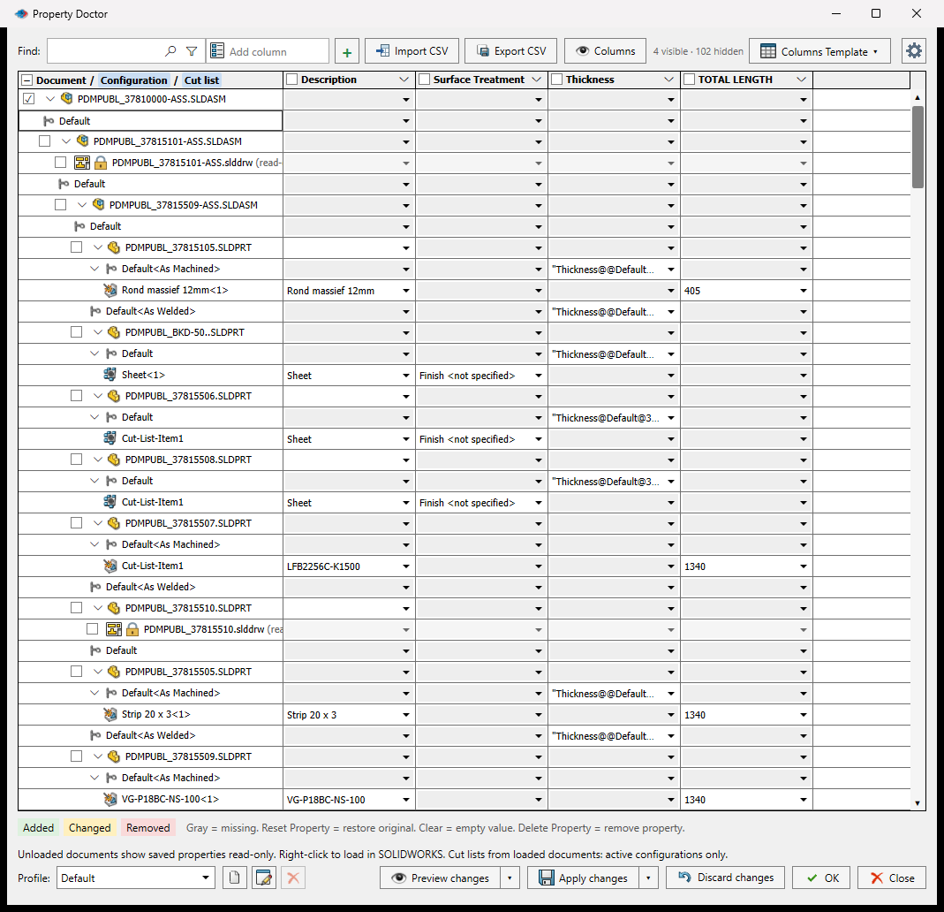The height and width of the screenshot is (912, 944).
Task: Select the Configuration header segment
Action: tap(133, 80)
